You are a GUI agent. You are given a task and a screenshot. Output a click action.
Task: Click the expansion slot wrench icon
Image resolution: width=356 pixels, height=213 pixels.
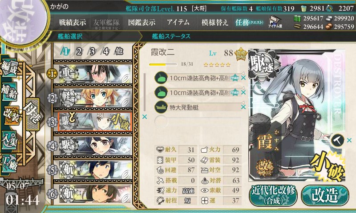337,141
